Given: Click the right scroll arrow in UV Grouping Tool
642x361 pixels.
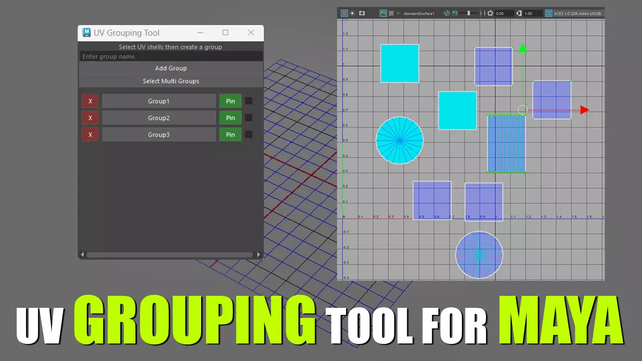Looking at the screenshot, I should [259, 255].
